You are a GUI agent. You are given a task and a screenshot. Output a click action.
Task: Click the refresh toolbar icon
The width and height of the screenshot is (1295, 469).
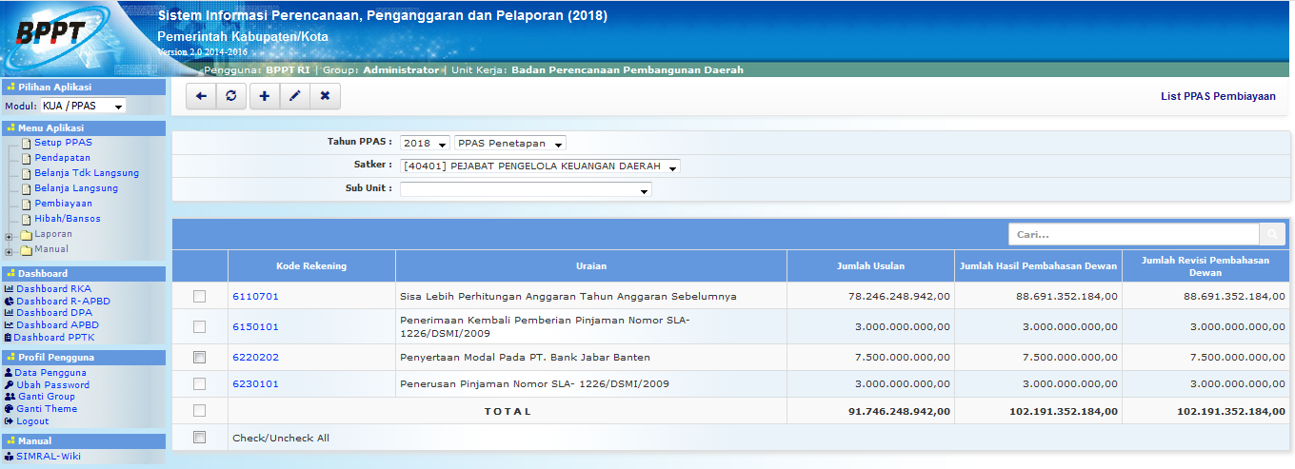(230, 96)
